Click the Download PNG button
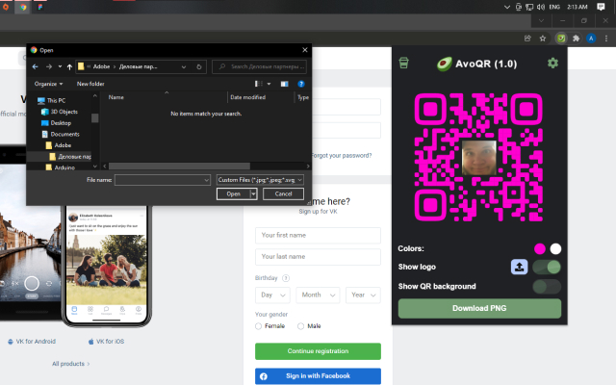 pyautogui.click(x=479, y=308)
